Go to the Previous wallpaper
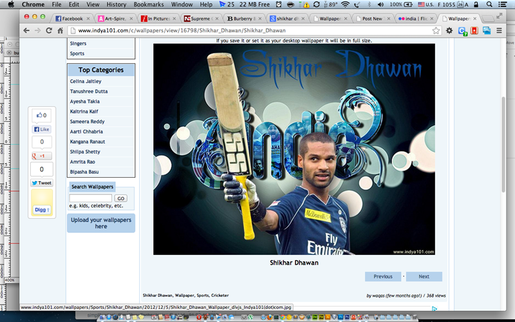Screen dimensions: 515x322 click(383, 277)
